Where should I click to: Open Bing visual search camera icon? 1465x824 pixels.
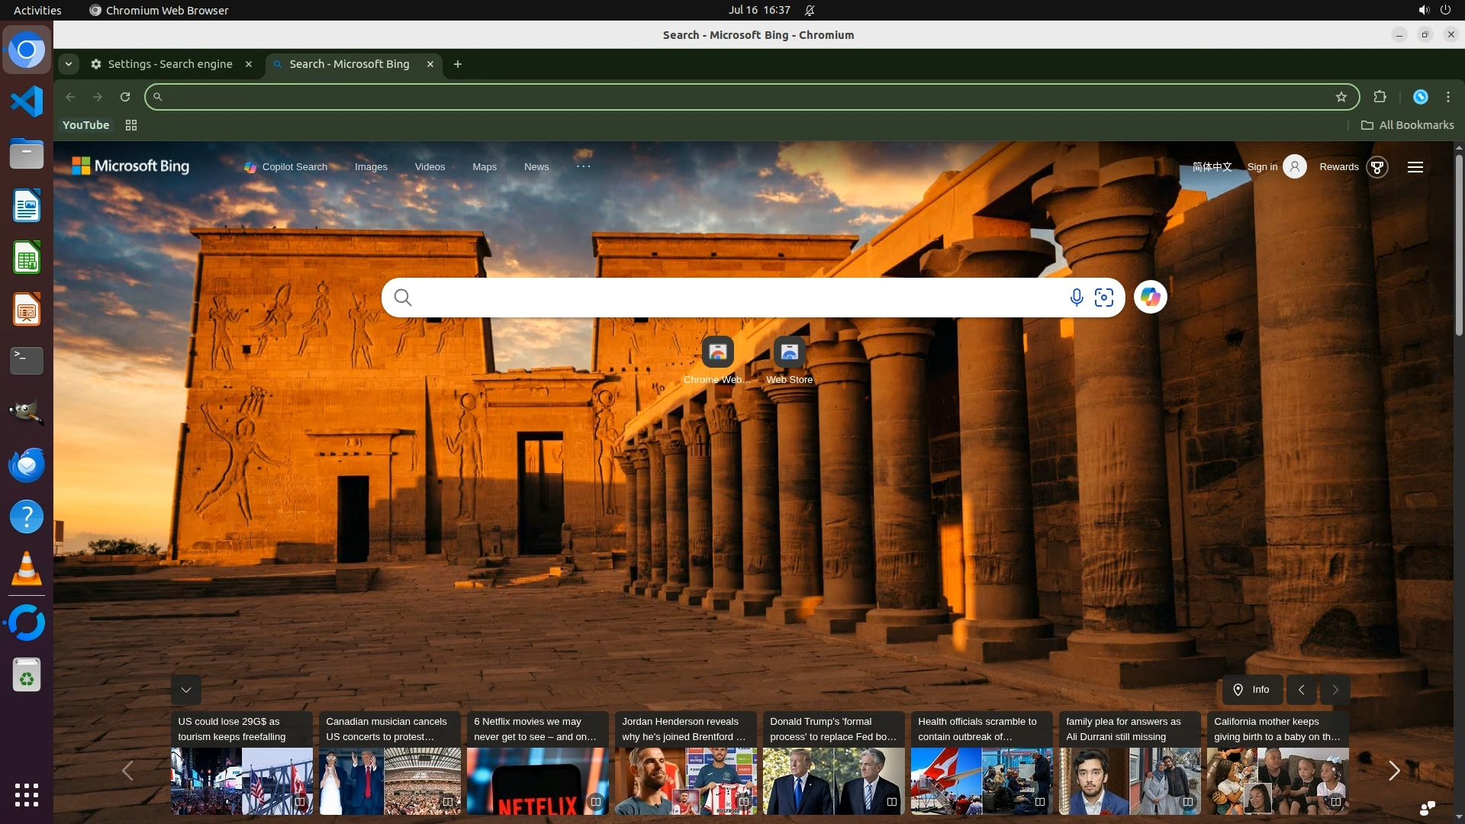click(x=1104, y=298)
